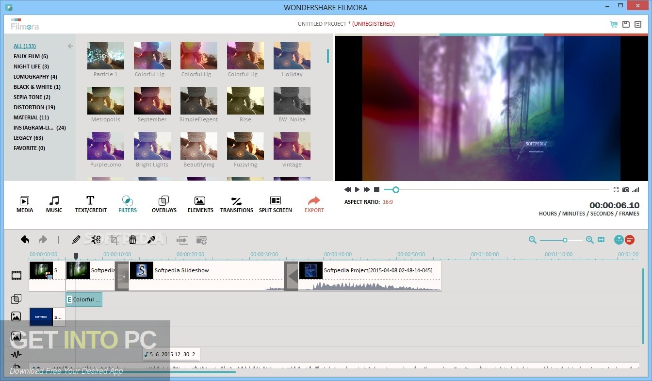Open the menu icon beside save
Image resolution: width=652 pixels, height=381 pixels.
point(638,24)
